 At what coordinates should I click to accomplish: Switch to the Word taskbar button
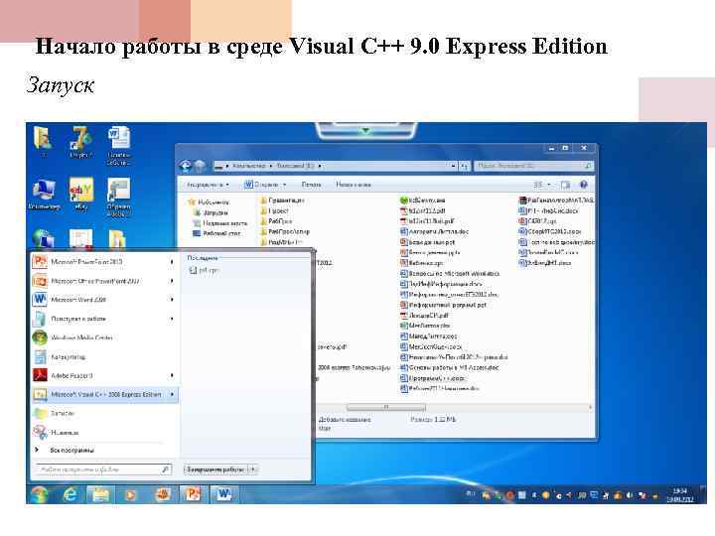[x=223, y=494]
